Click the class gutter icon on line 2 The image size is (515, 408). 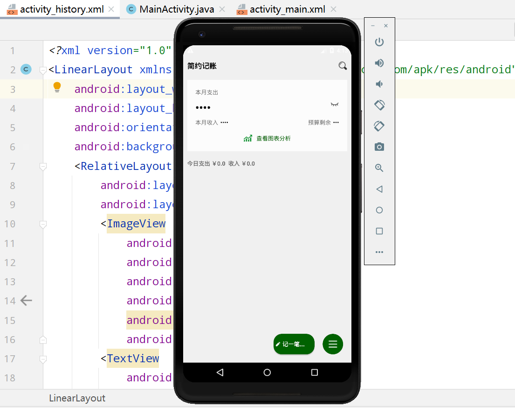tap(26, 70)
